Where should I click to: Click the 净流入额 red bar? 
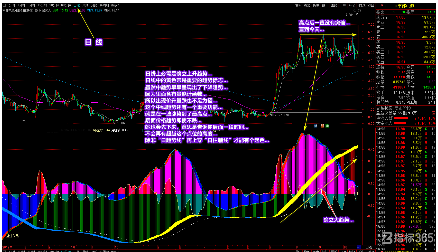(401, 118)
